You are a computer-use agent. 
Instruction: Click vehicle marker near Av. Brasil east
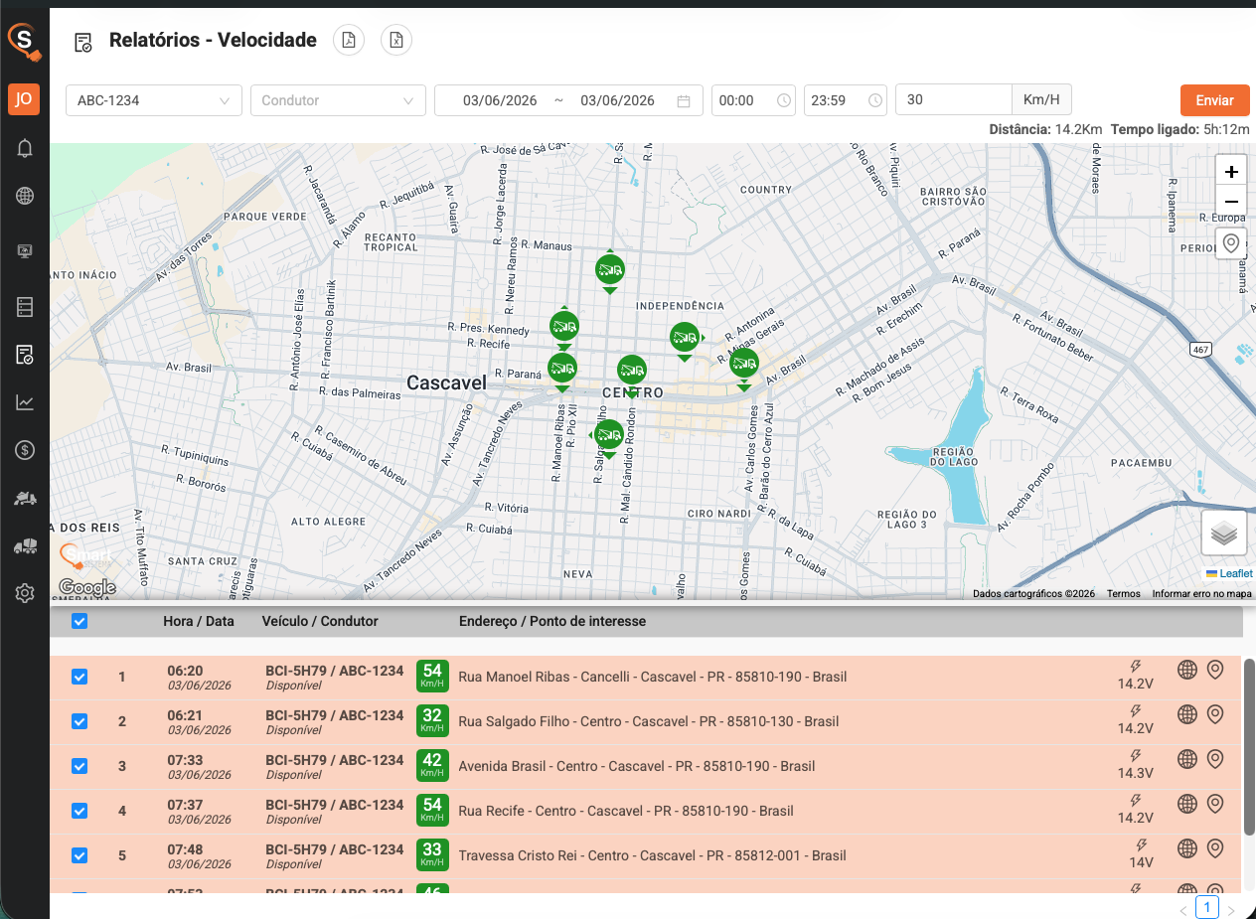(x=744, y=364)
